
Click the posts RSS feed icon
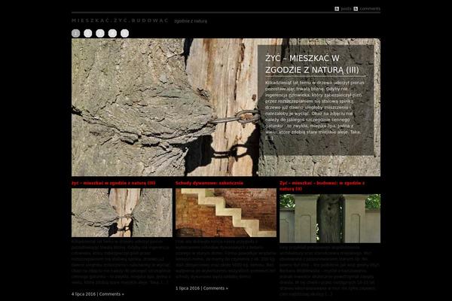point(337,8)
